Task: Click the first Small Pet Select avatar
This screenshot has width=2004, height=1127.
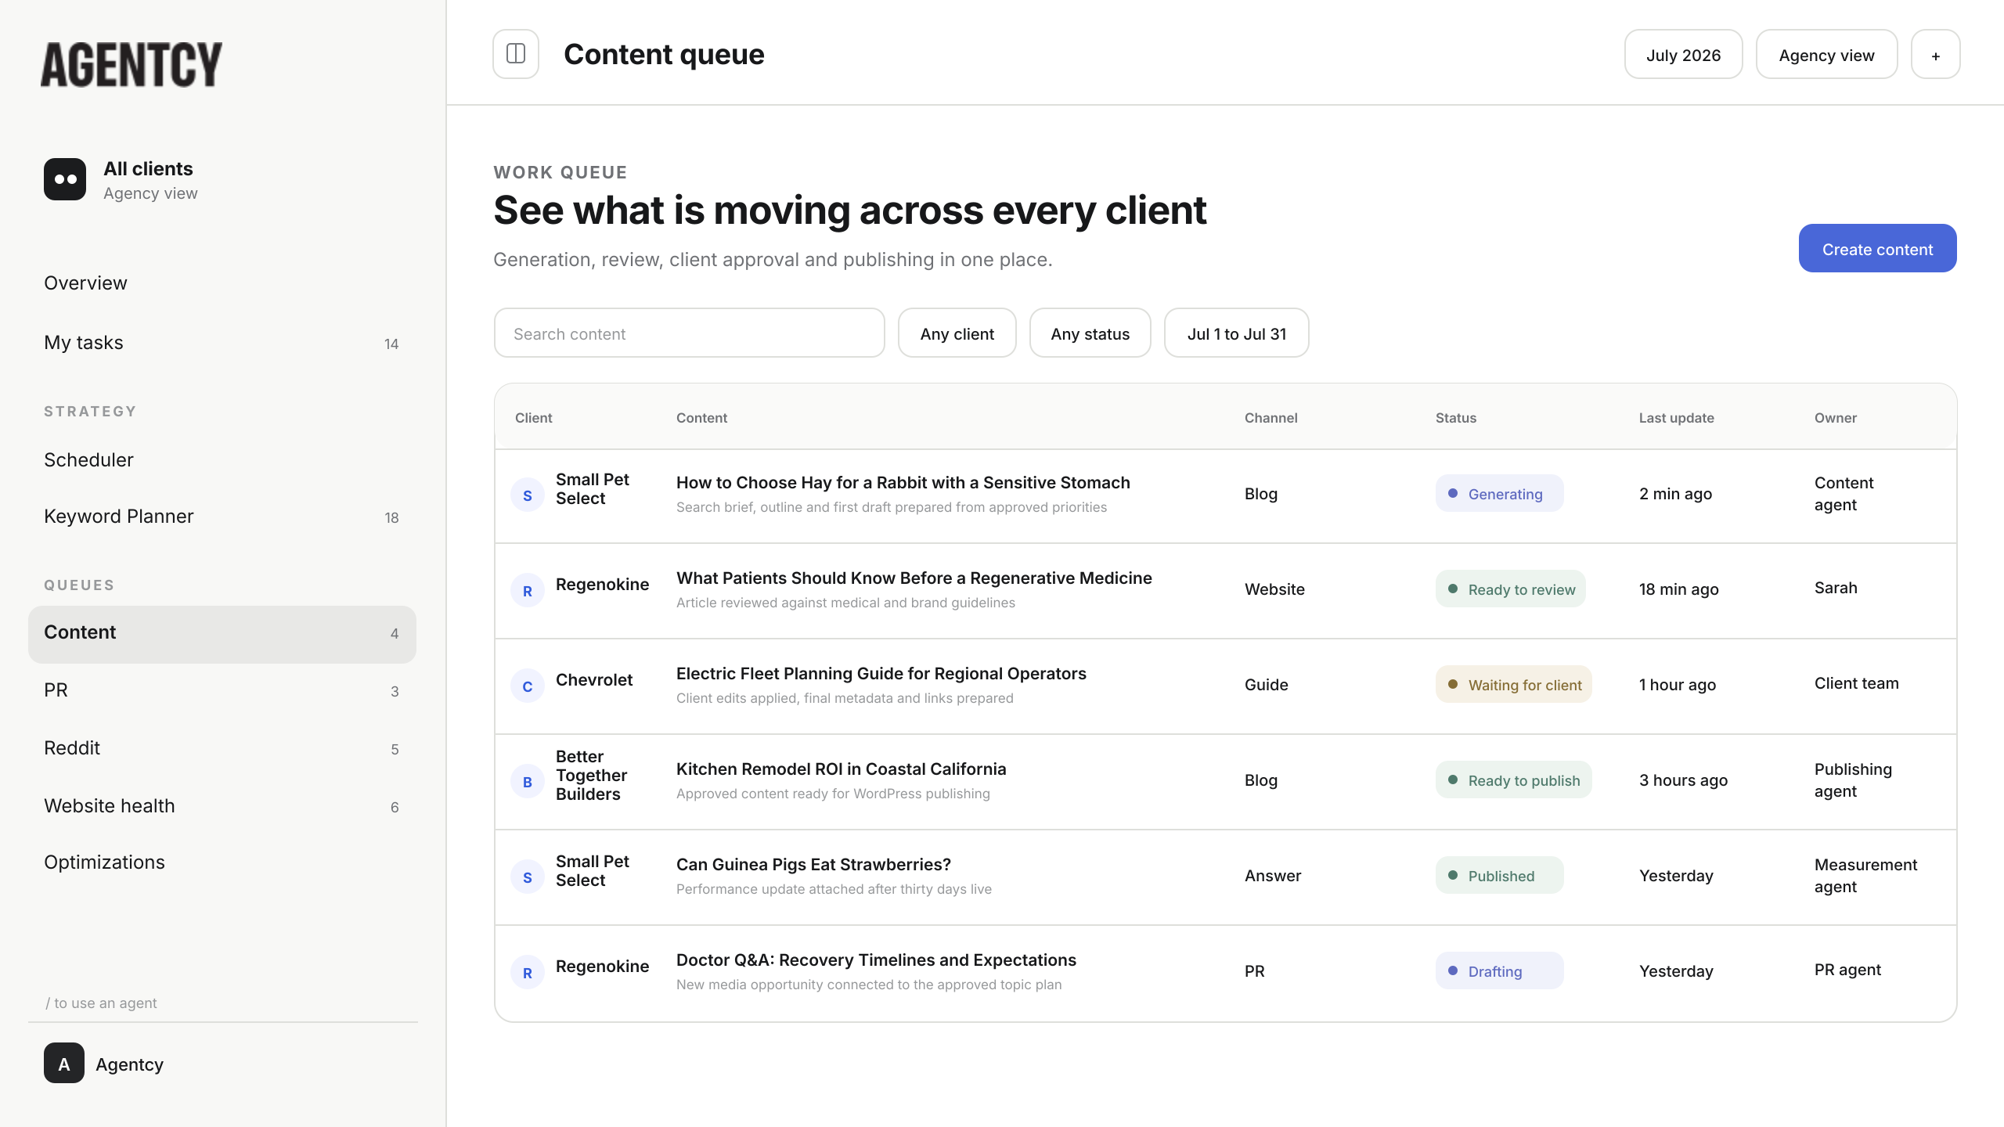Action: coord(528,495)
